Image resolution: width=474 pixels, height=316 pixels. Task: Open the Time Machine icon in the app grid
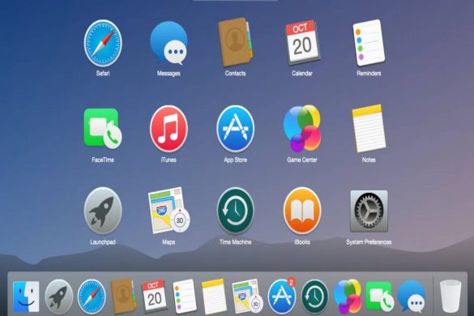pos(235,211)
